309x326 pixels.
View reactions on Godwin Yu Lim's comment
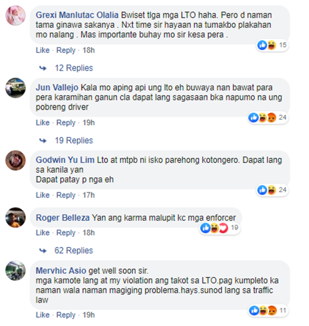click(272, 190)
